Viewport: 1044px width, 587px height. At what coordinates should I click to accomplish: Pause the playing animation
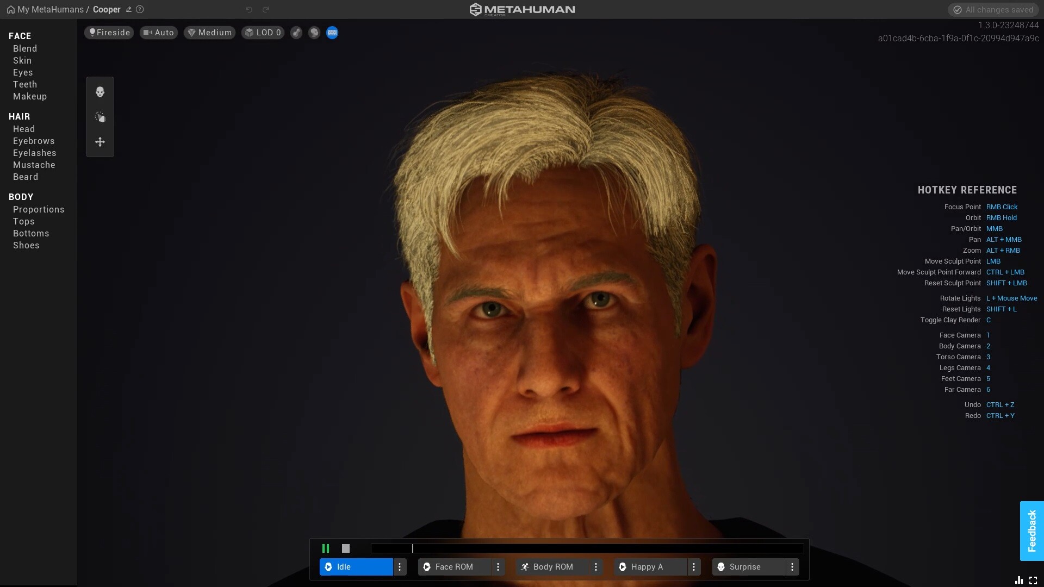point(326,548)
